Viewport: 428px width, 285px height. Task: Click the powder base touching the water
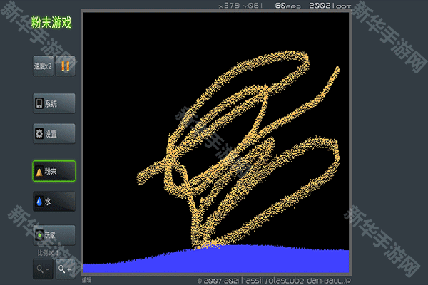pyautogui.click(x=207, y=244)
